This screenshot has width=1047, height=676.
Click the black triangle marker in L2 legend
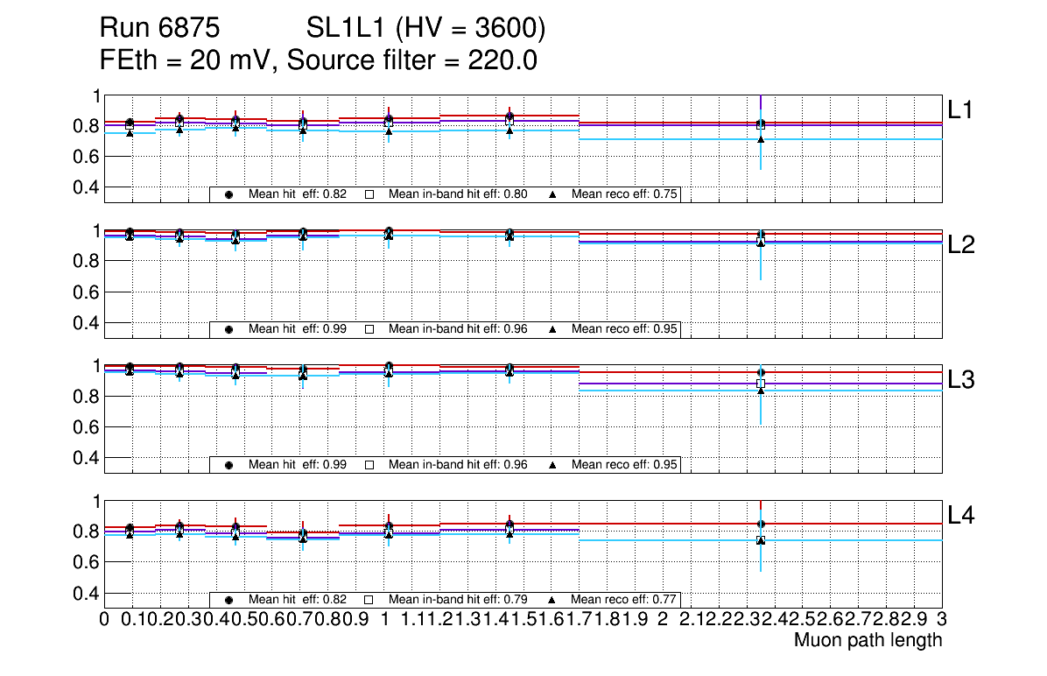click(x=553, y=329)
